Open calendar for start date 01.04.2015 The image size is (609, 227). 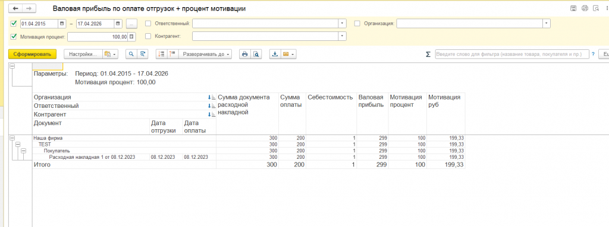[x=62, y=24]
